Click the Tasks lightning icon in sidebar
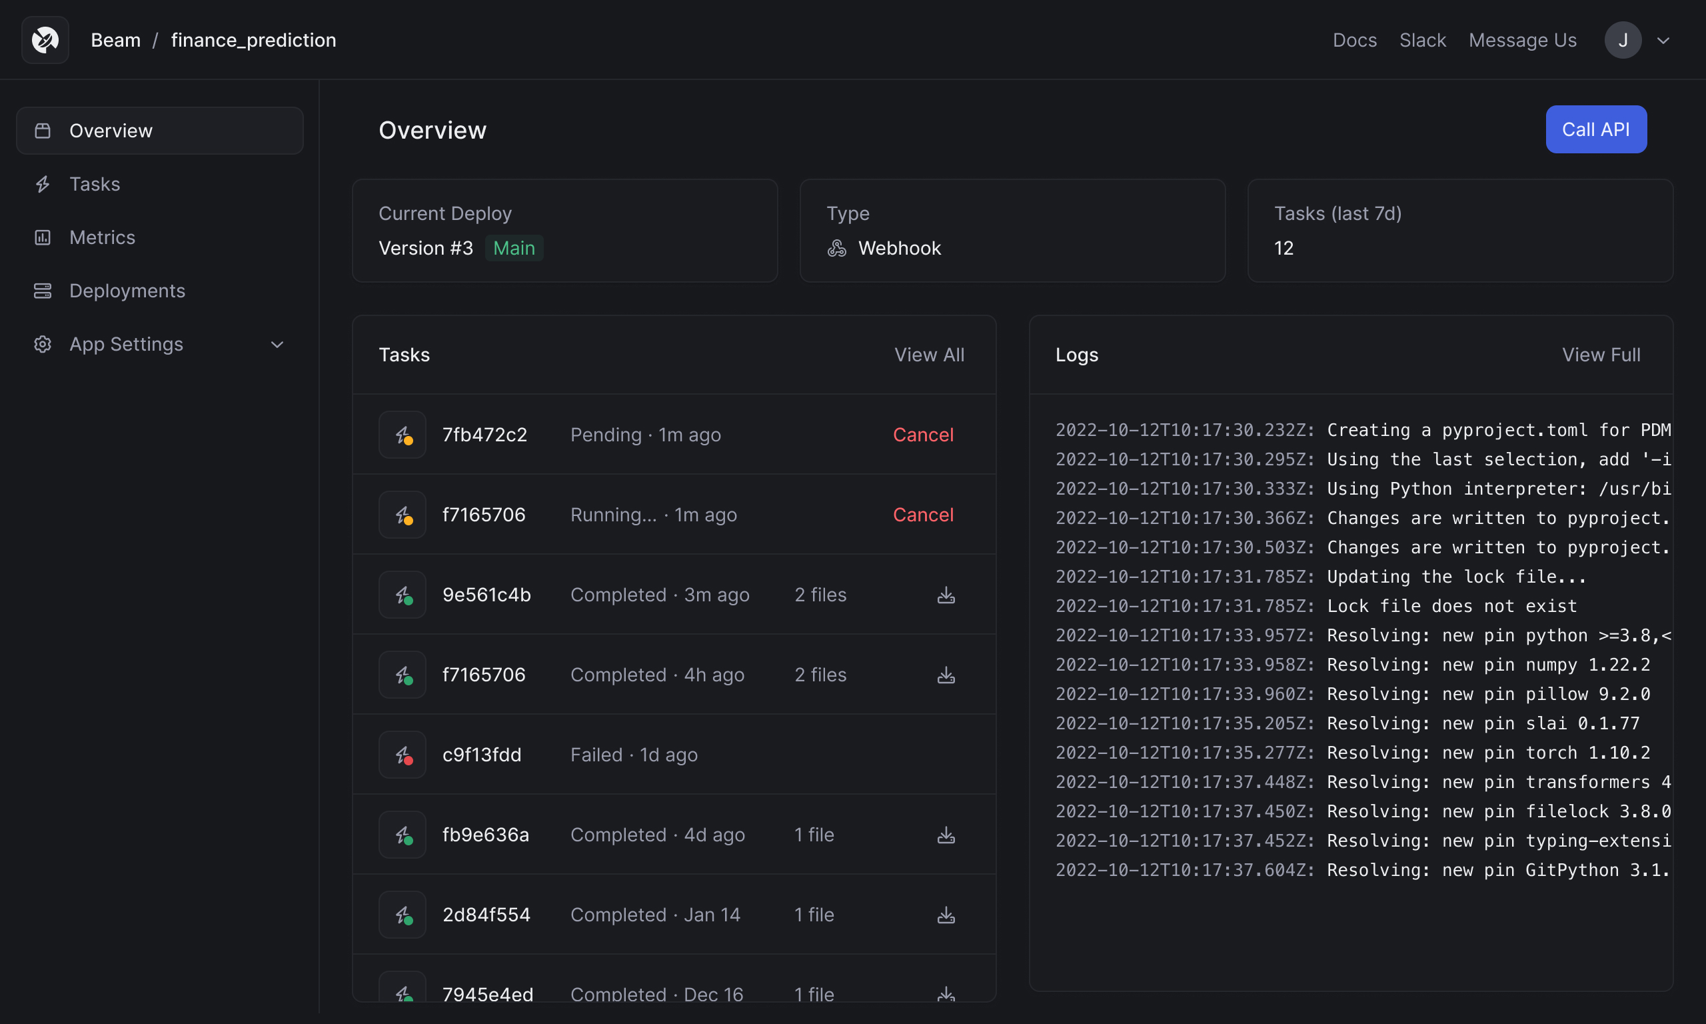Image resolution: width=1706 pixels, height=1024 pixels. click(43, 184)
